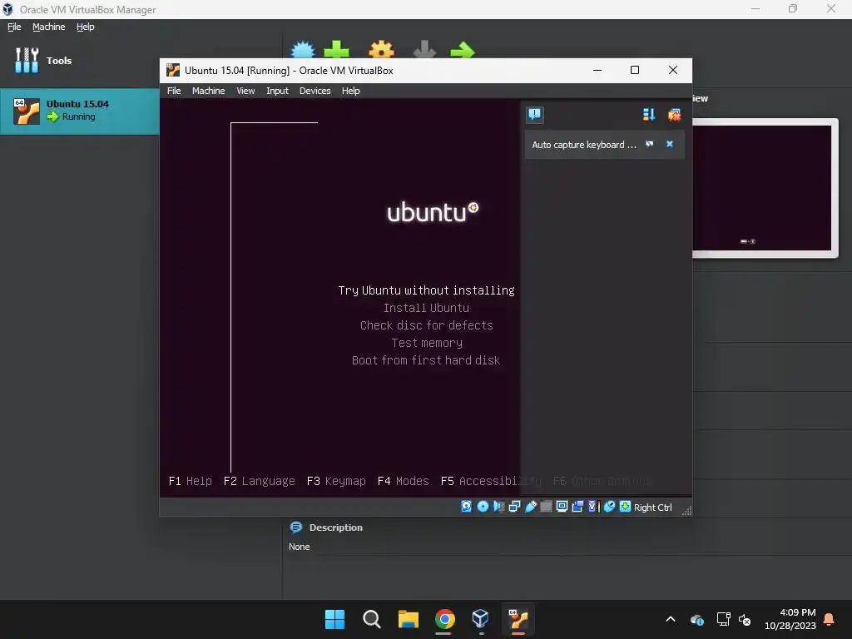
Task: Open File Explorer from the taskbar
Action: coord(408,619)
